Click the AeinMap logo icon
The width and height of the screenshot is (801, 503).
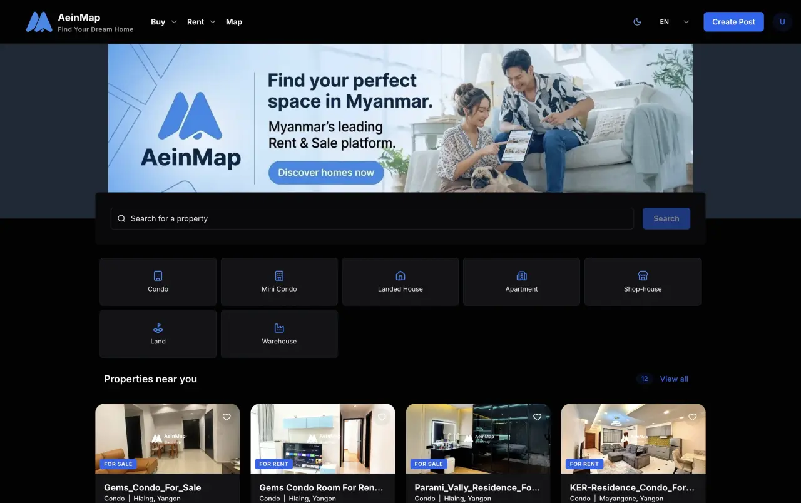tap(39, 22)
